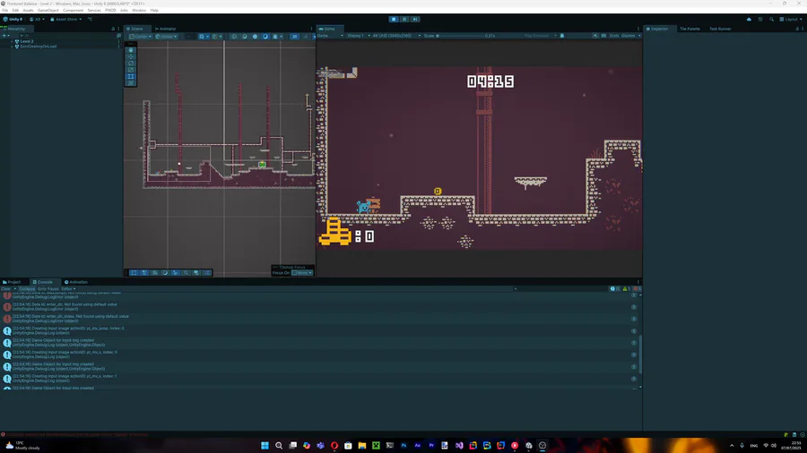
Task: Switch to the Test Runner tab
Action: pos(720,29)
